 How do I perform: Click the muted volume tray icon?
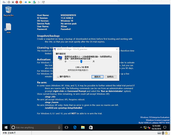pyautogui.click(x=149, y=127)
